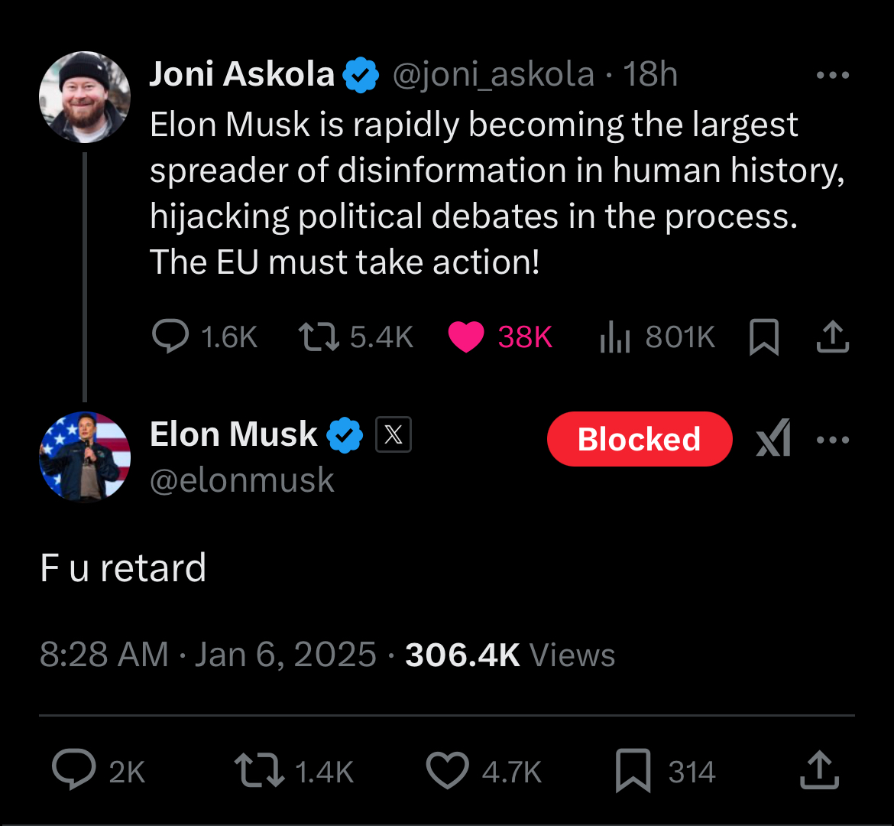Repost Joni Askola's post

319,337
